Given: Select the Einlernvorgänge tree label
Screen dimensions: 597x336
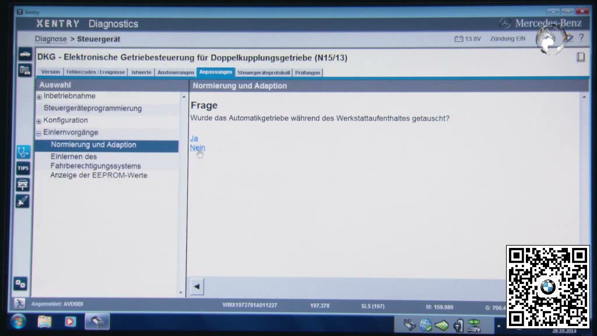Looking at the screenshot, I should point(71,132).
